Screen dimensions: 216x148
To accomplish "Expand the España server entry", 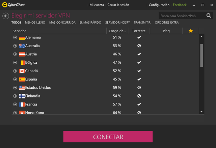I will pyautogui.click(x=15, y=79).
